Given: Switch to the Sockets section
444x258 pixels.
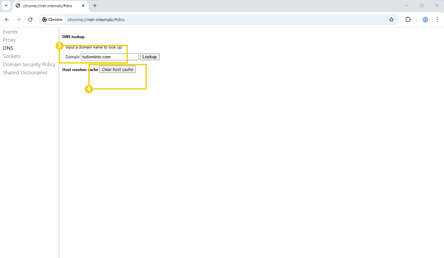Looking at the screenshot, I should [x=11, y=56].
